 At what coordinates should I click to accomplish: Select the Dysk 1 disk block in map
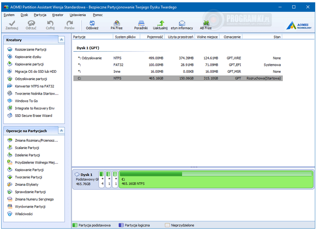click(86, 179)
